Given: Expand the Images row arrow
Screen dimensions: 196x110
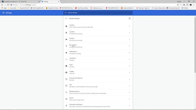Looking at the screenshot, I should point(130,72).
